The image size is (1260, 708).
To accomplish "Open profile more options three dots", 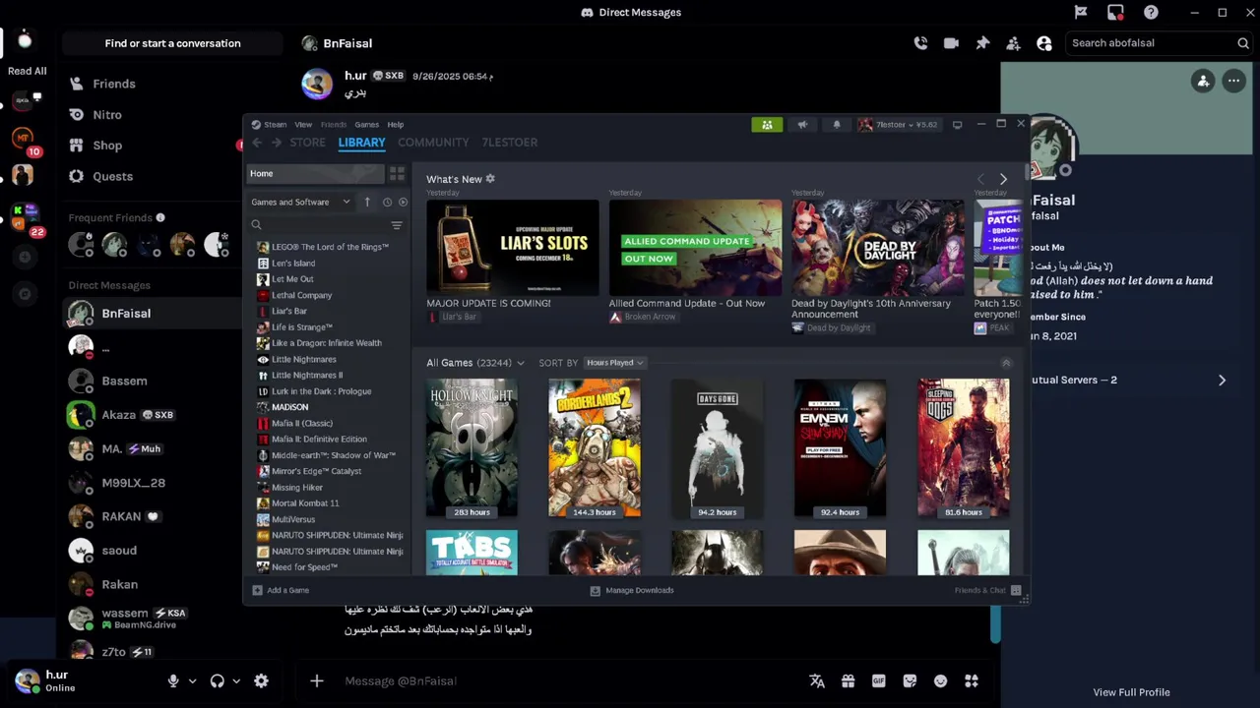I will [1233, 82].
